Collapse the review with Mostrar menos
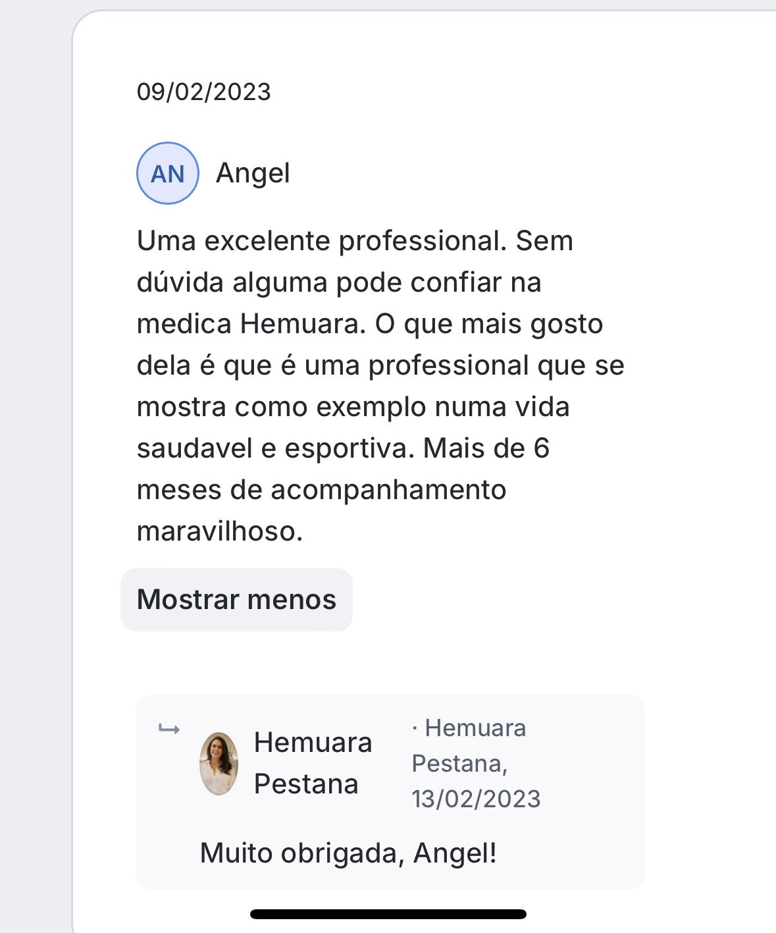 click(236, 600)
